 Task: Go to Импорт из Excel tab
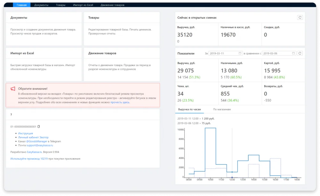coord(83,5)
